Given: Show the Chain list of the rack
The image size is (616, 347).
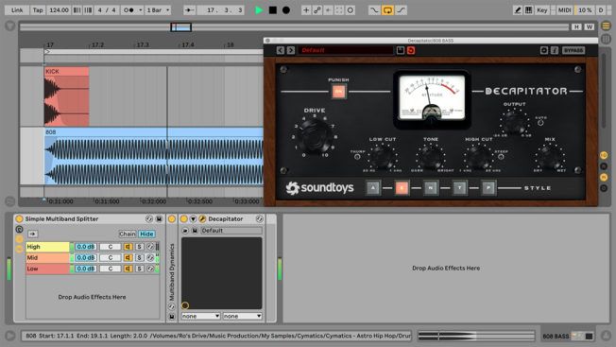Looking at the screenshot, I should (x=128, y=234).
